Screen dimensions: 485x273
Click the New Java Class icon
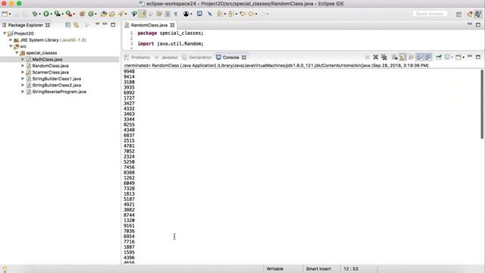tap(91, 14)
